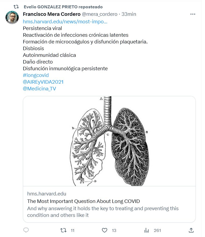Click the reply speech bubble icon

point(26,230)
